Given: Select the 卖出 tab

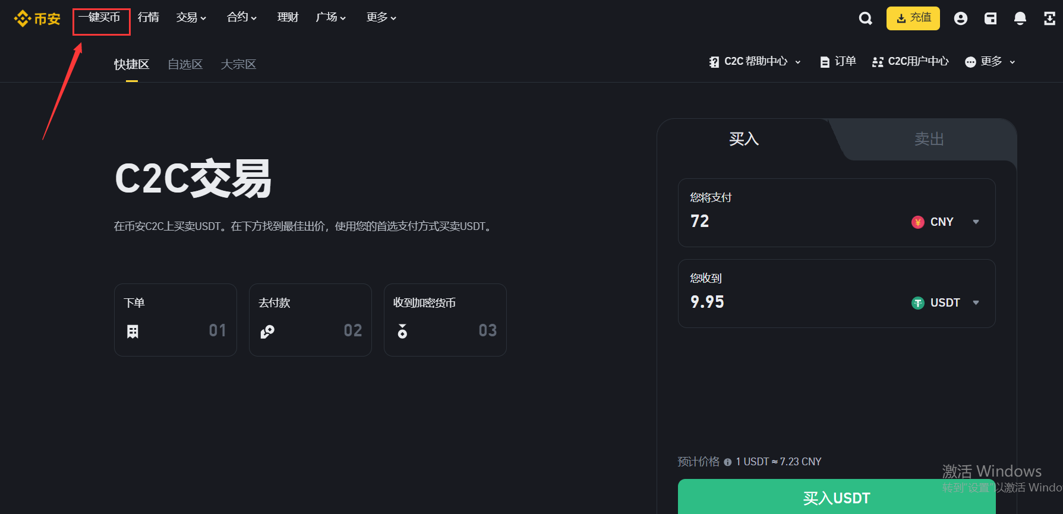Looking at the screenshot, I should (x=929, y=139).
